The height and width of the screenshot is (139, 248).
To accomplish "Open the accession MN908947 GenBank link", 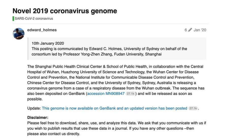I will tap(106, 94).
